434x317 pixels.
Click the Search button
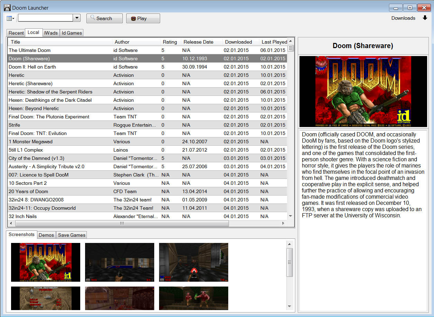(104, 18)
